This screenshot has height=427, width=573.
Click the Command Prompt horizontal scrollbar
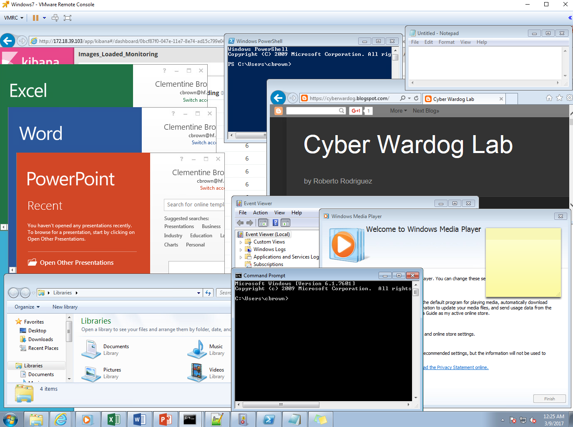tap(281, 404)
